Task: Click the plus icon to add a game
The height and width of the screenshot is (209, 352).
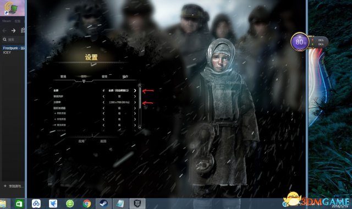Action: click(5, 186)
